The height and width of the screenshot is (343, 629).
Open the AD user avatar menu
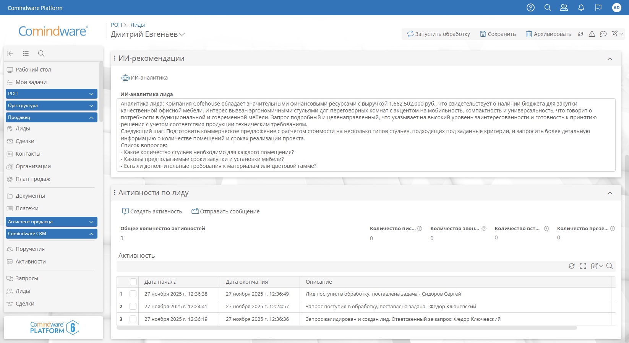(616, 8)
